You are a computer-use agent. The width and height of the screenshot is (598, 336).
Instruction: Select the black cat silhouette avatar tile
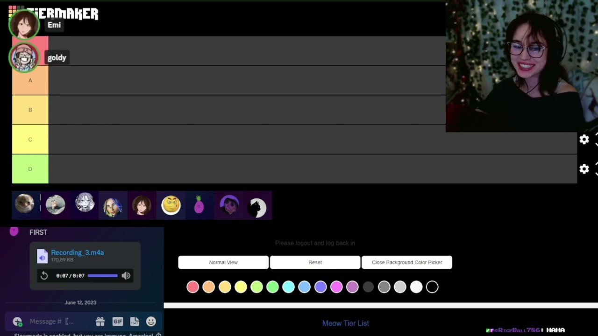pyautogui.click(x=257, y=205)
